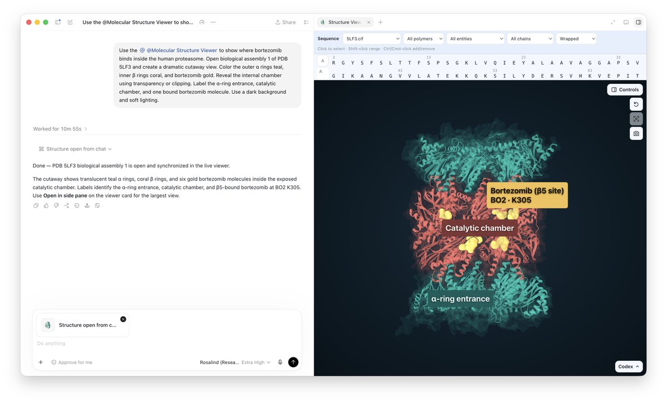Toggle the sidebar panel icon
The image size is (667, 403).
58,22
